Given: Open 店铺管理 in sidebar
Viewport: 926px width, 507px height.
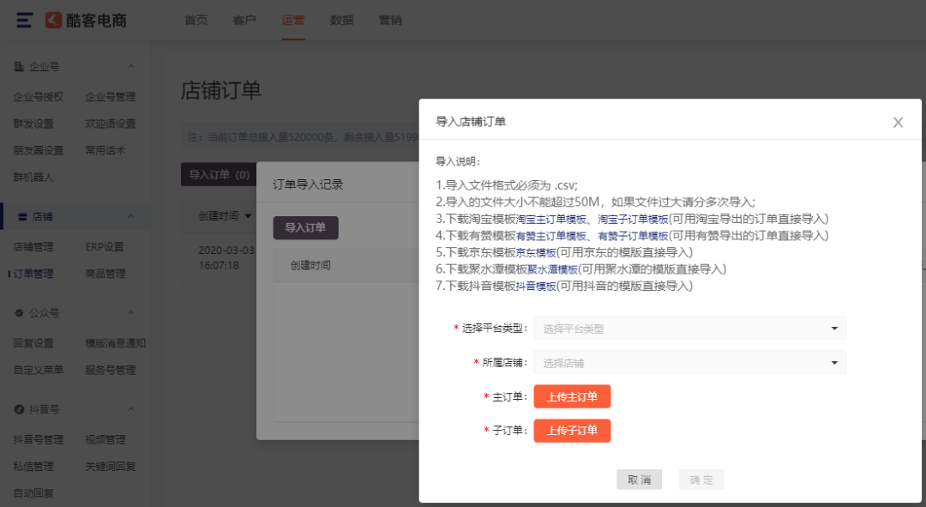Looking at the screenshot, I should tap(33, 246).
